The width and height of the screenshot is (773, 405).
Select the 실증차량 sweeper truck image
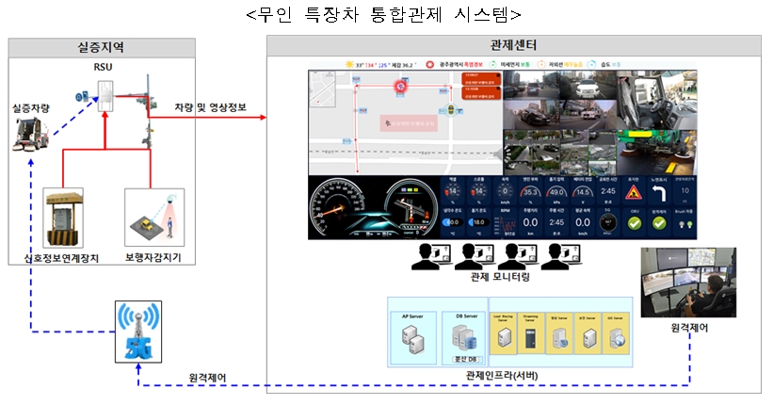click(x=30, y=134)
